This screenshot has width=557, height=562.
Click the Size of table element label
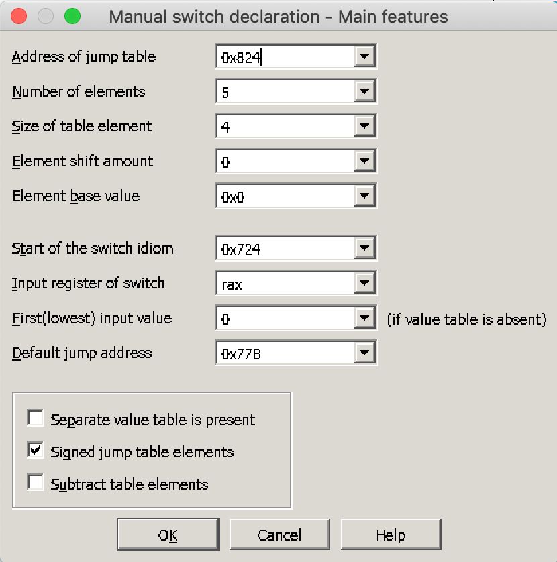pos(82,127)
